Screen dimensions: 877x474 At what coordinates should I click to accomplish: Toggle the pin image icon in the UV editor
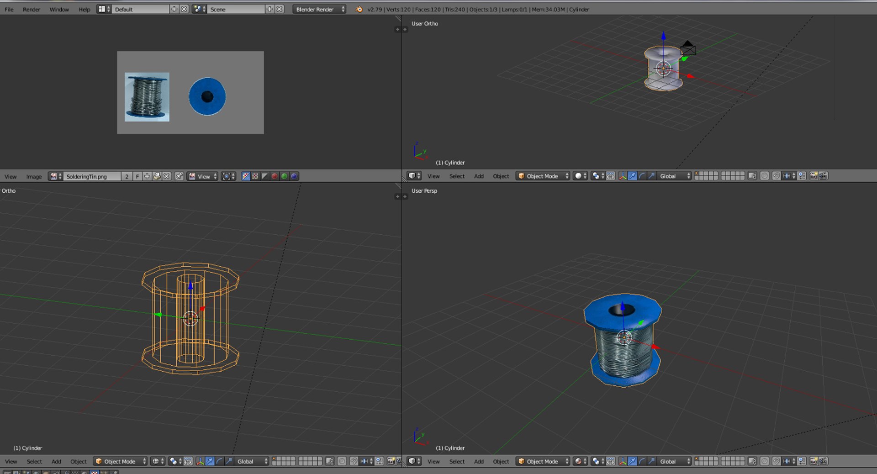(x=179, y=176)
